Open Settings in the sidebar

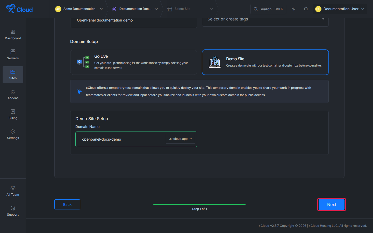tap(13, 135)
